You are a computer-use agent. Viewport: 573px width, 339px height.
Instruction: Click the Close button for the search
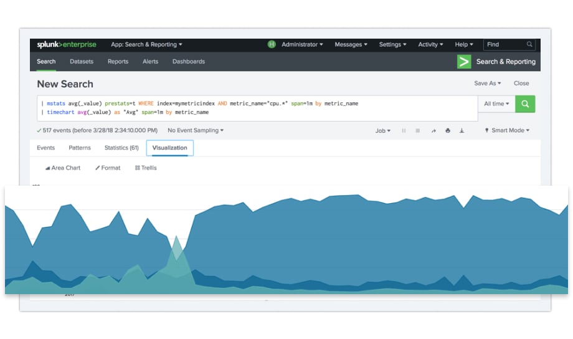tap(521, 84)
